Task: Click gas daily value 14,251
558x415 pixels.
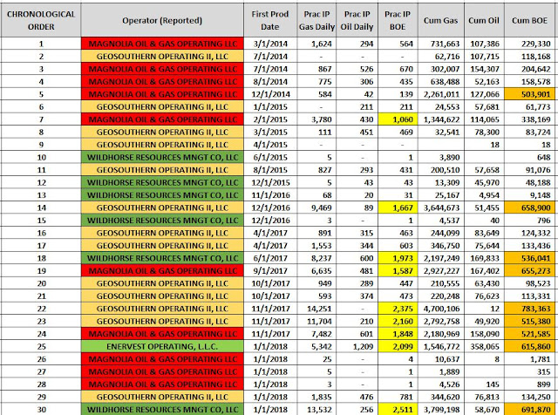Action: (x=316, y=309)
